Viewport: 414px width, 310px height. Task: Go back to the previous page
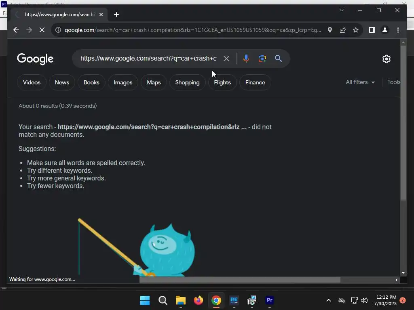tap(16, 30)
